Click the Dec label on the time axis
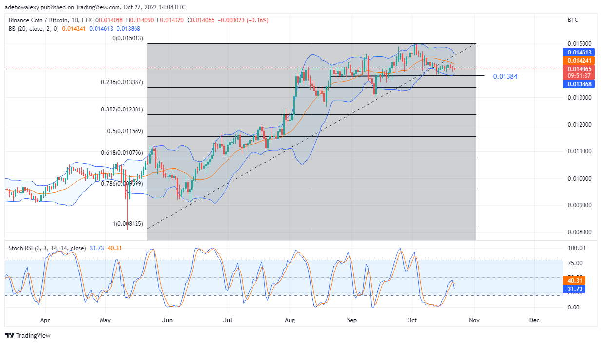The image size is (602, 344). tap(534, 320)
